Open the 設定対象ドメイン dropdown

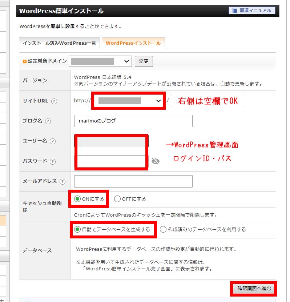(100, 61)
